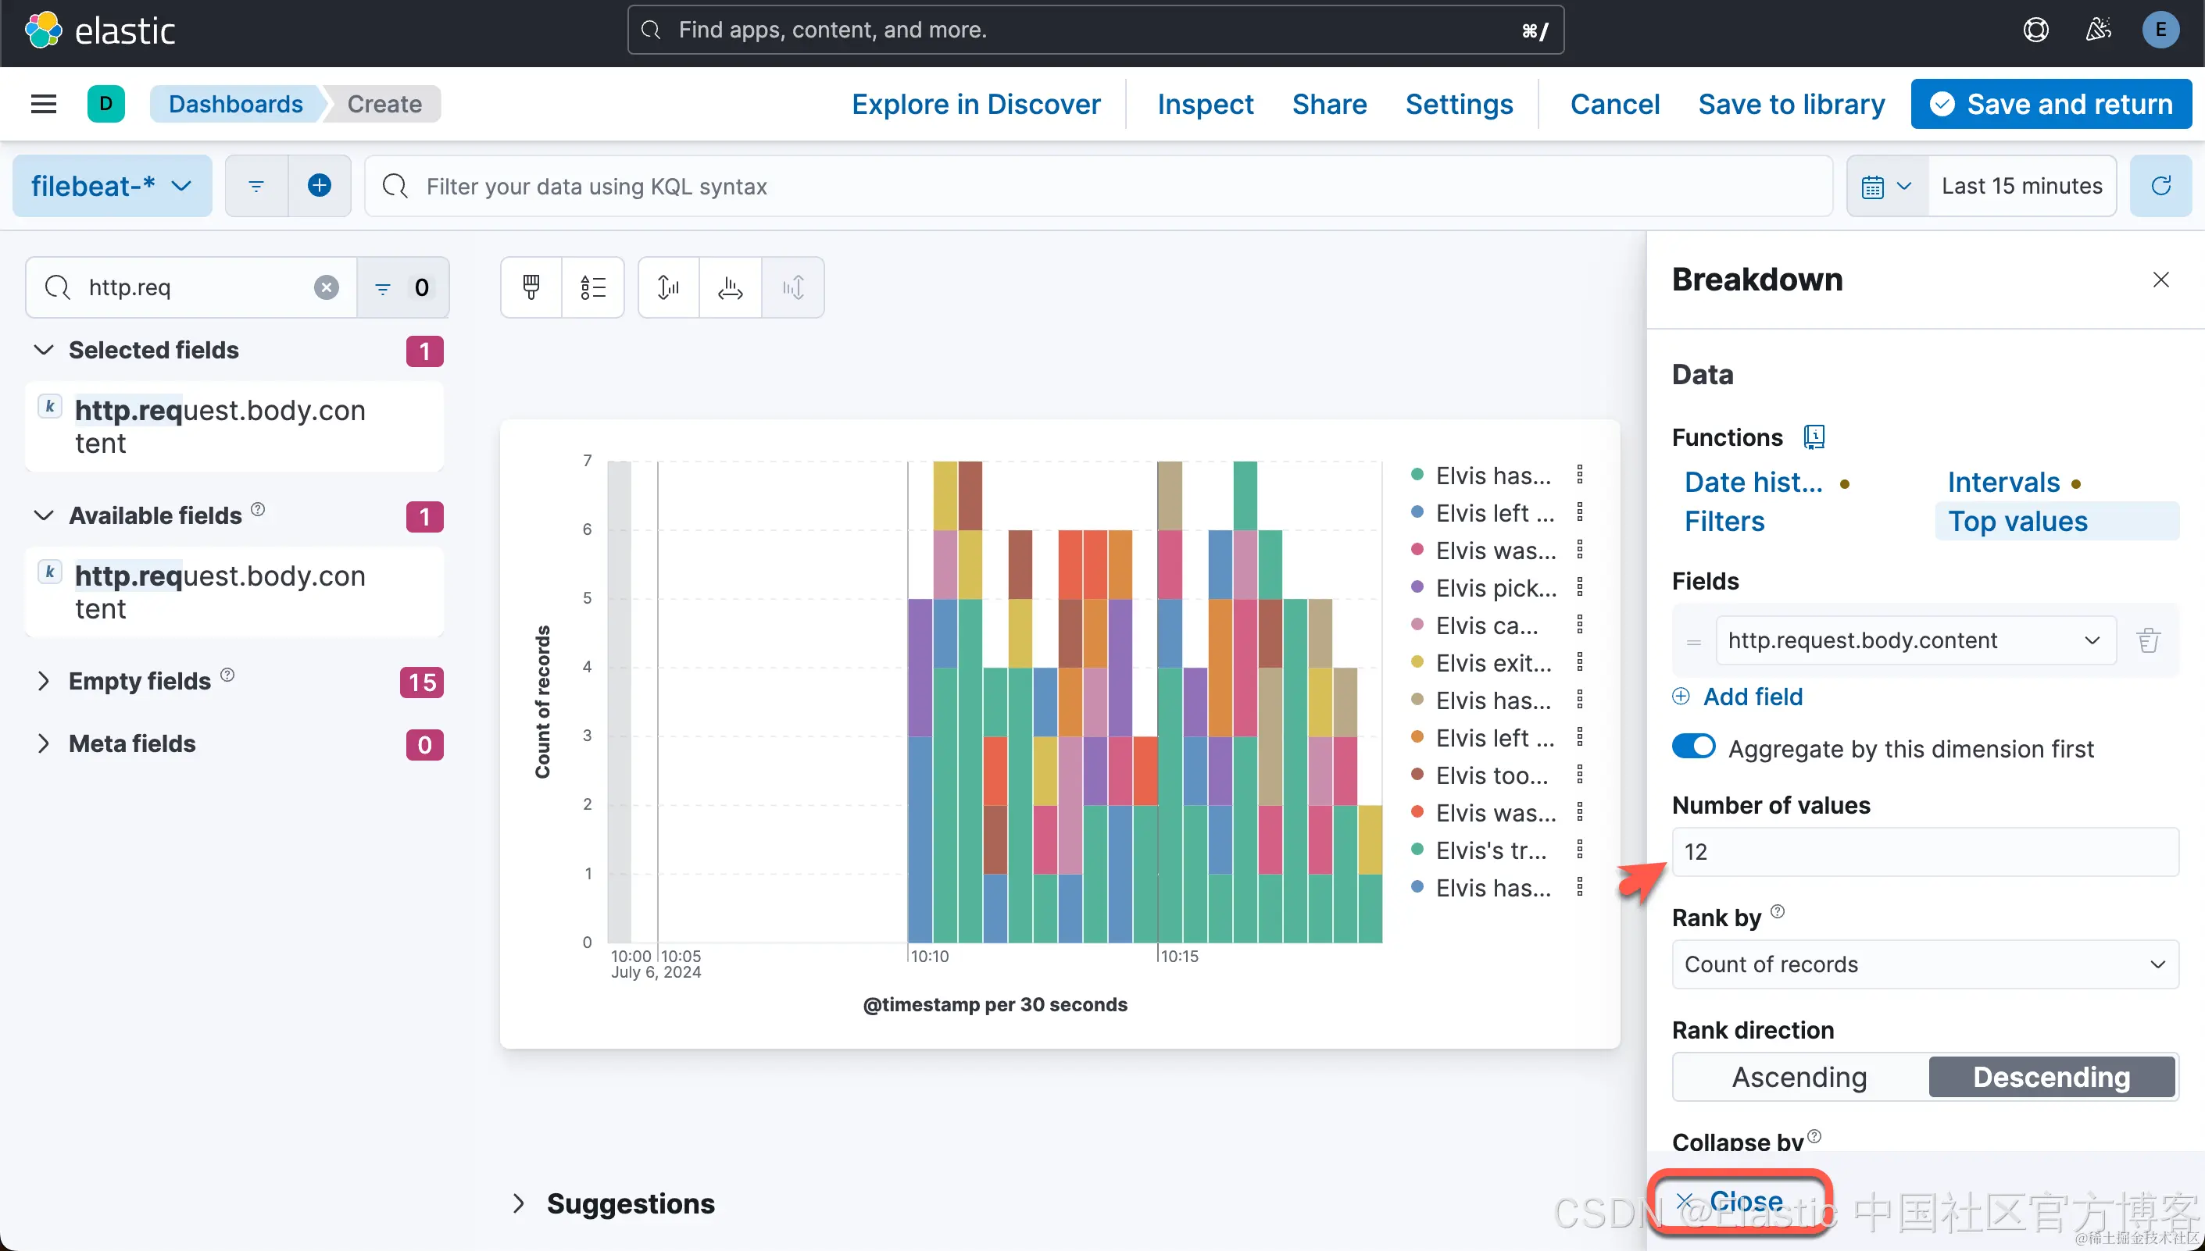This screenshot has width=2205, height=1251.
Task: Select Ascending rank direction
Action: pos(1799,1077)
